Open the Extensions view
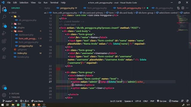This screenshot has height=107, width=191. (x=4, y=41)
